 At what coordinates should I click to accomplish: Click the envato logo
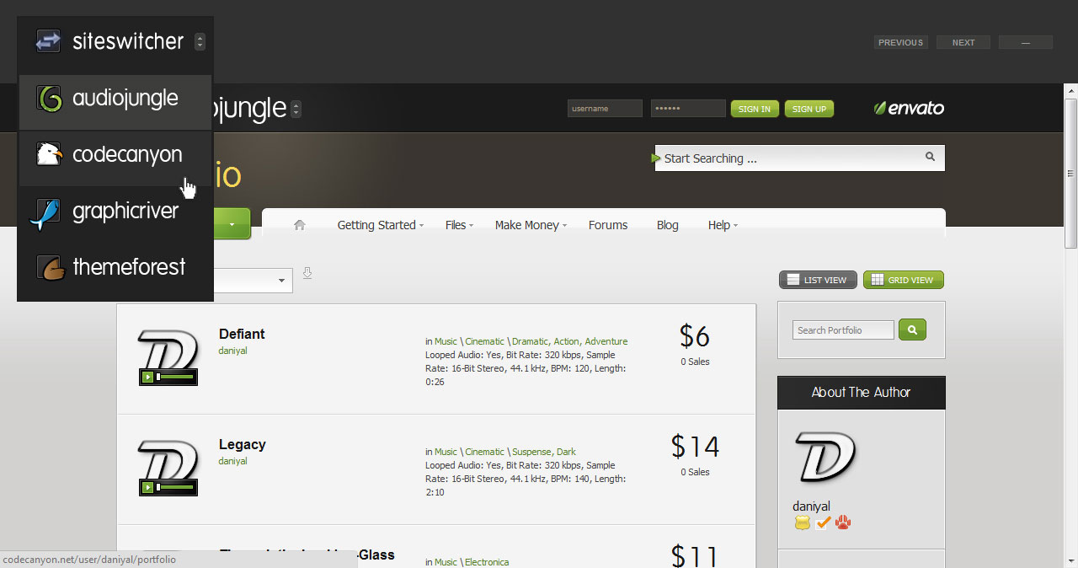click(x=909, y=108)
